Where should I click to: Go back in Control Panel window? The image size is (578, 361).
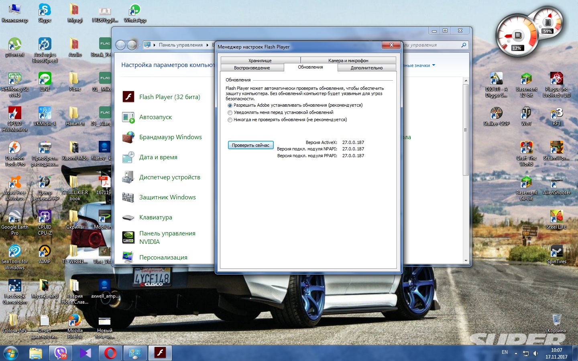pyautogui.click(x=120, y=45)
